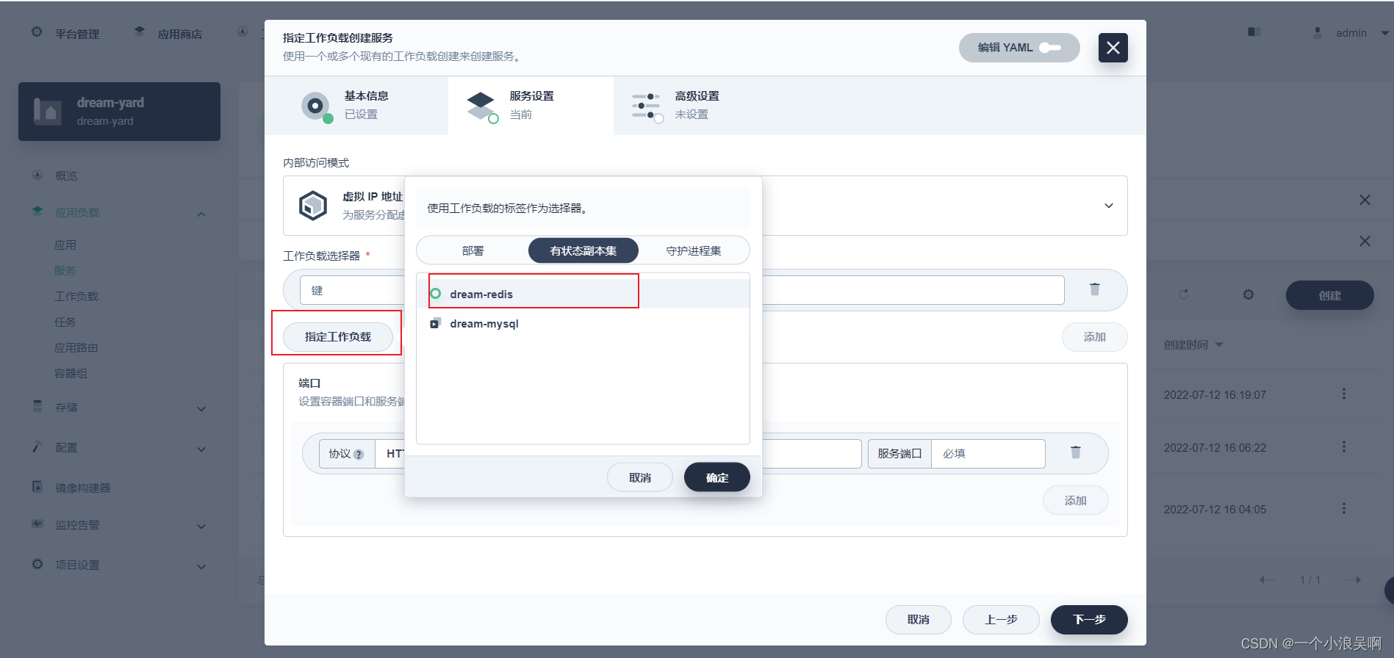The height and width of the screenshot is (658, 1394).
Task: Delete the port row via trash icon
Action: click(x=1075, y=452)
